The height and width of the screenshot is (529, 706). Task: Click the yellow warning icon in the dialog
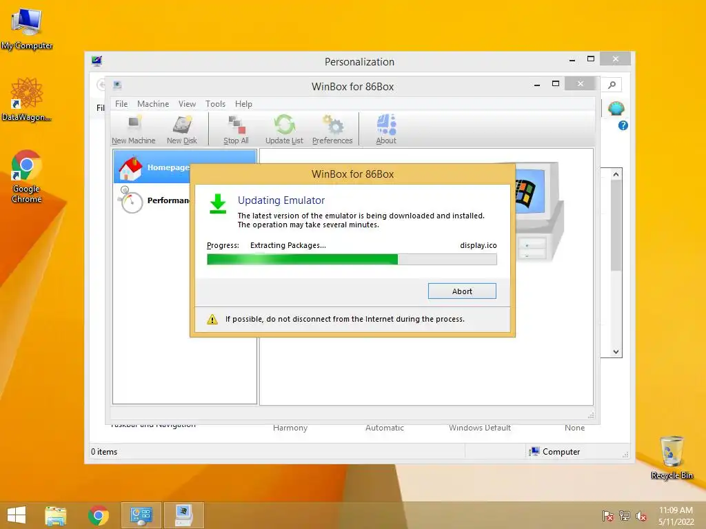pos(212,320)
